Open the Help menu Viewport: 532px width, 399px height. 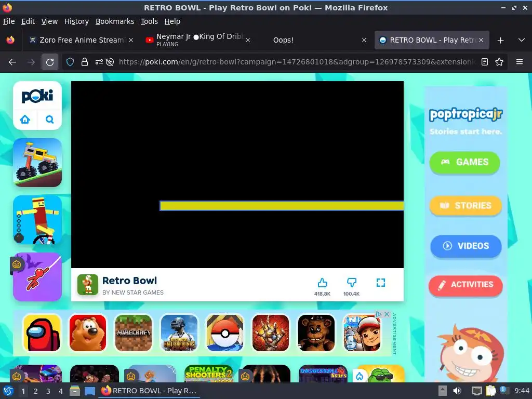tap(172, 21)
